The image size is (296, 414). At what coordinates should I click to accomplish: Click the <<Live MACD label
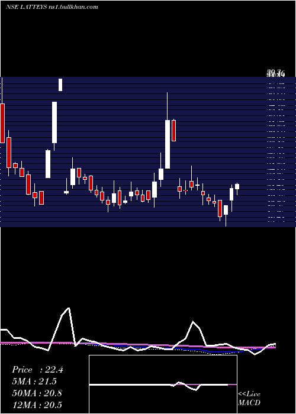[x=249, y=398]
